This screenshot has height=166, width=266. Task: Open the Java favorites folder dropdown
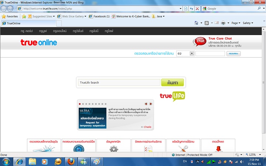click(x=164, y=16)
